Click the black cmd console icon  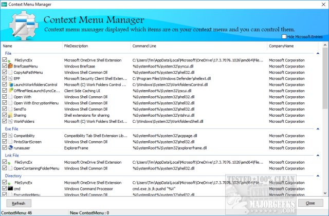tap(10, 188)
